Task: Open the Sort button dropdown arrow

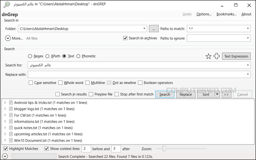Action: click(217, 94)
